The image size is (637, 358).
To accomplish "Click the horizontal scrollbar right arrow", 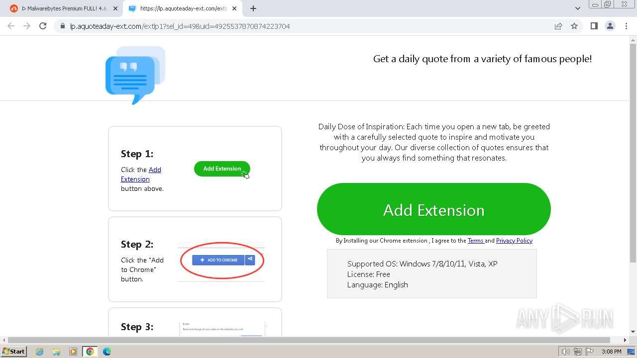I will coord(626,340).
